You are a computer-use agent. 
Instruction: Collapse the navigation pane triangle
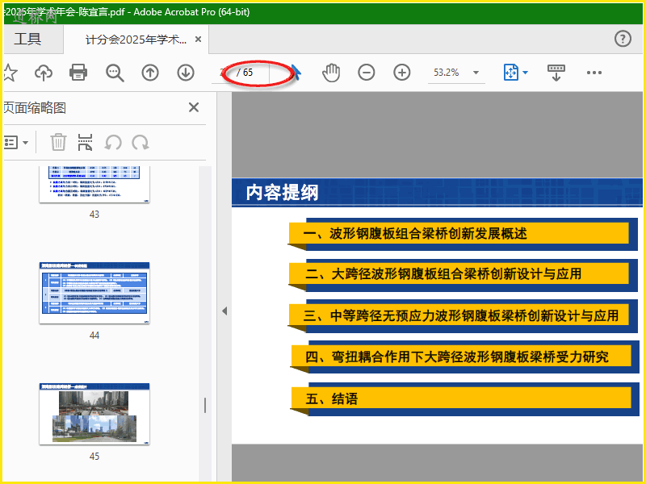point(224,311)
